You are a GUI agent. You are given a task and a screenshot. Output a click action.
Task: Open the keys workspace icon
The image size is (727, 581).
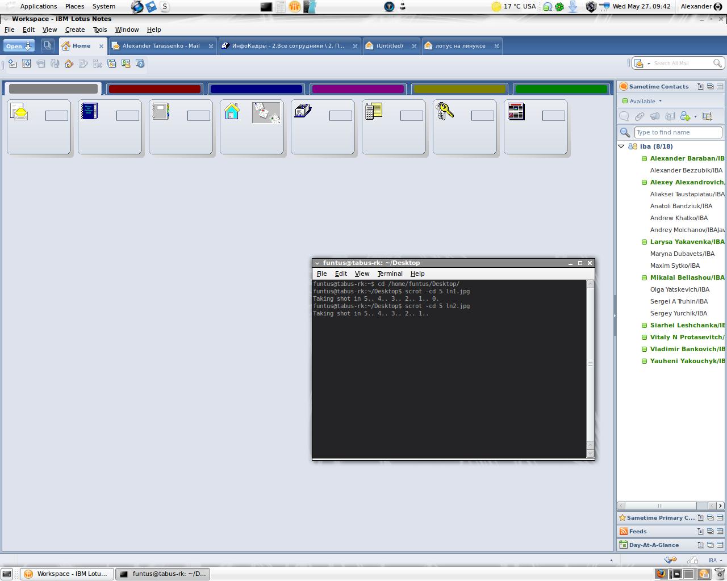(445, 111)
